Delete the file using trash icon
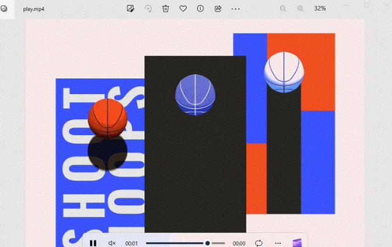The height and width of the screenshot is (247, 392). [x=166, y=9]
